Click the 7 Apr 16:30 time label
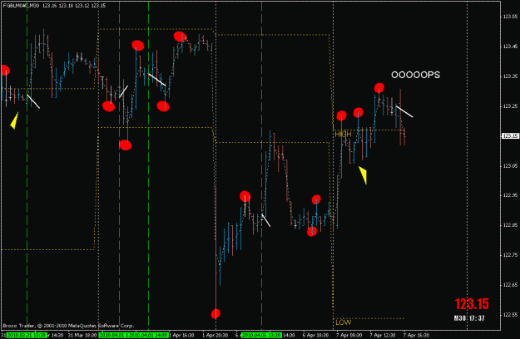520x339 pixels. (416, 336)
